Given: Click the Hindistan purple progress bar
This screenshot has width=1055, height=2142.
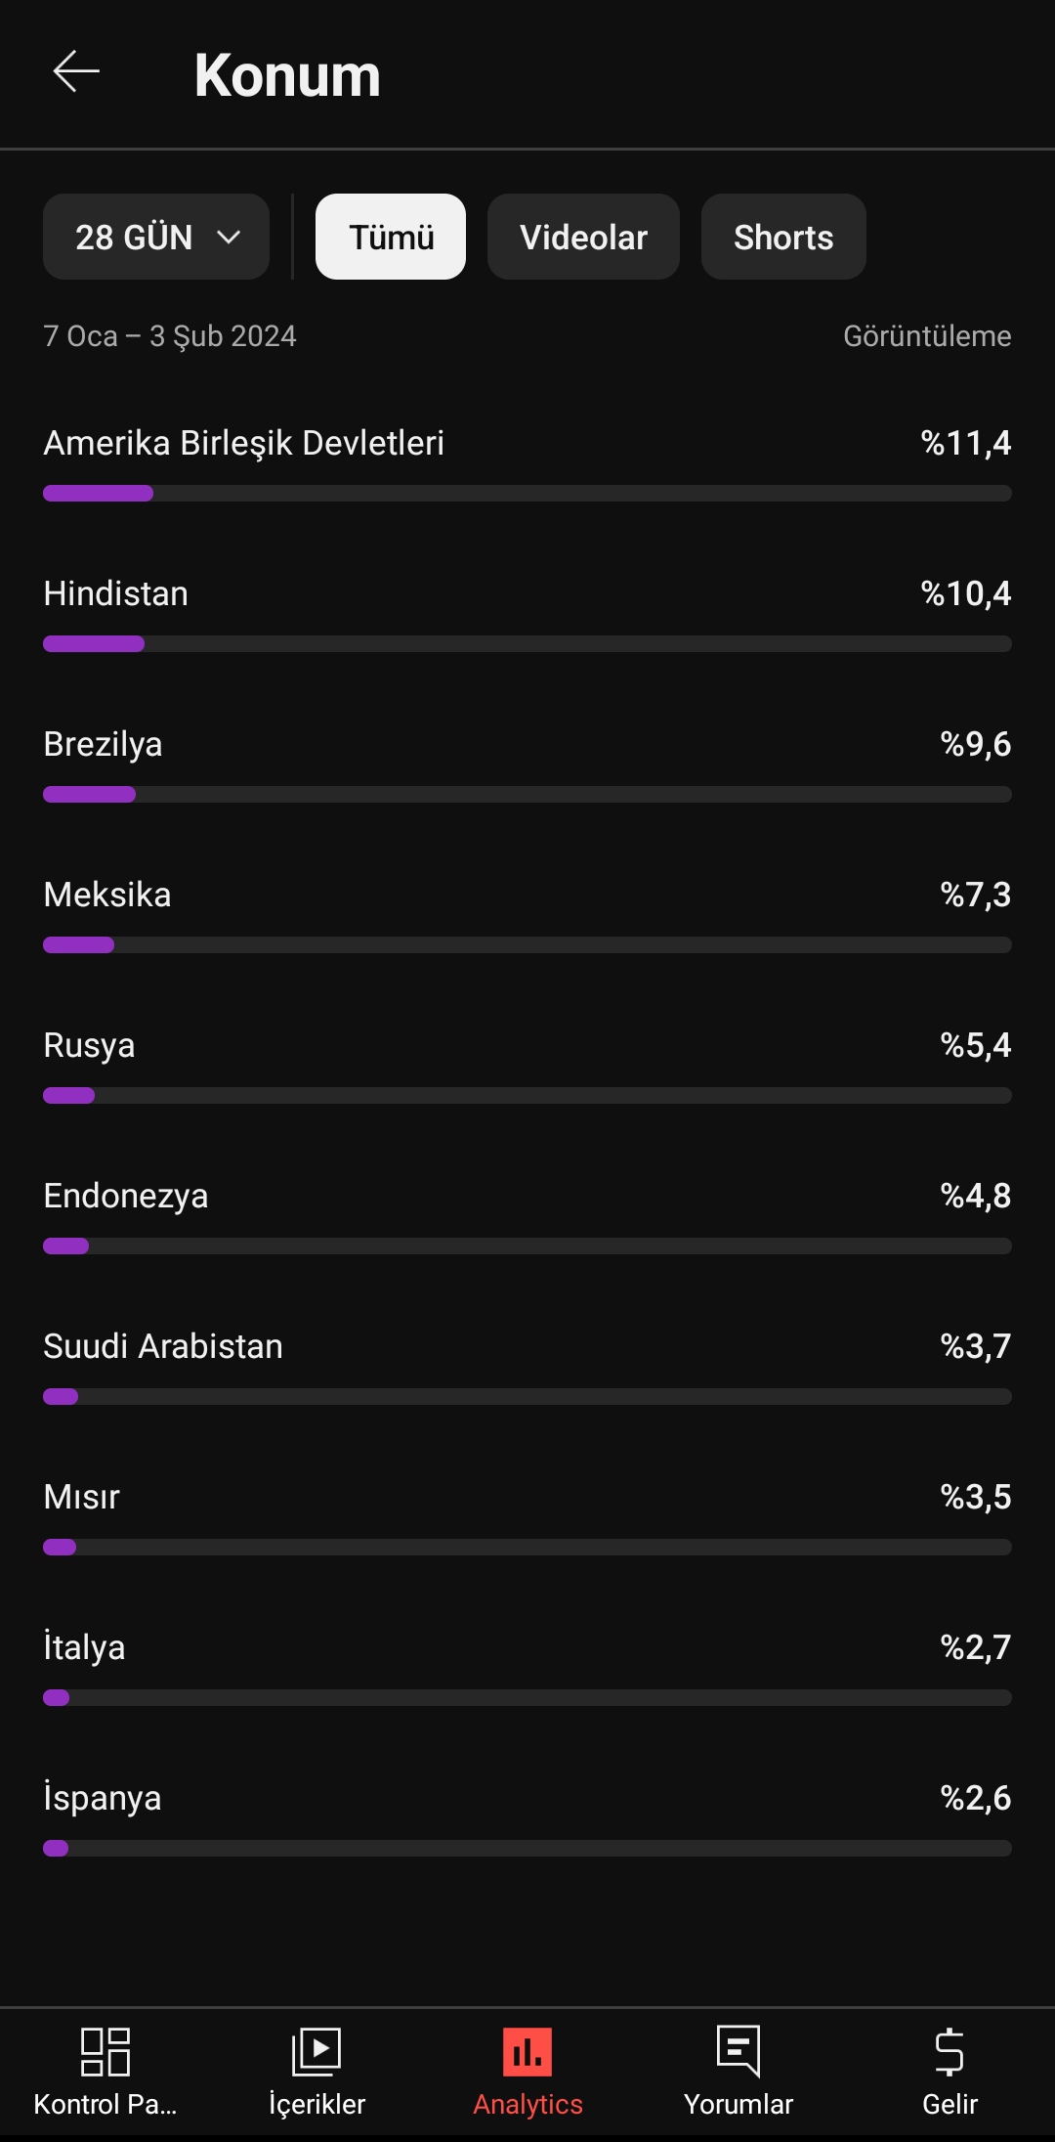Looking at the screenshot, I should pos(94,644).
